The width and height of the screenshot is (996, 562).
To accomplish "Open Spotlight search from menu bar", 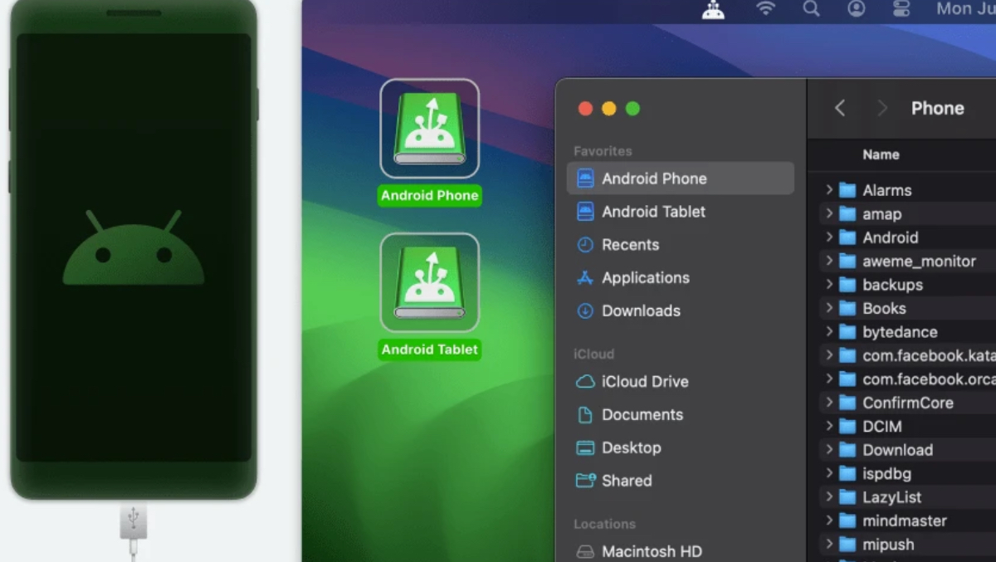I will [x=811, y=9].
